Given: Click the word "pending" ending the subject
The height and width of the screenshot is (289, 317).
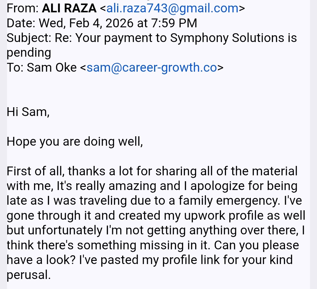Looking at the screenshot, I should click(x=29, y=53).
